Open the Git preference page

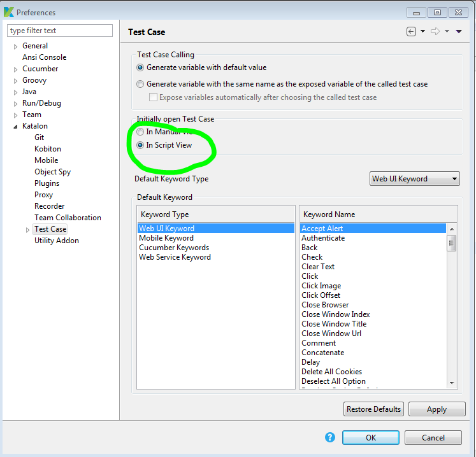point(39,137)
